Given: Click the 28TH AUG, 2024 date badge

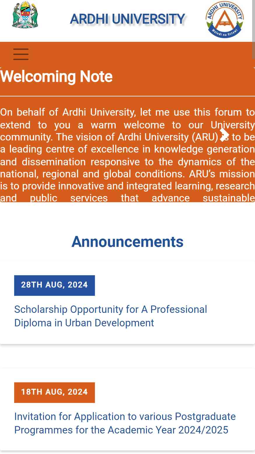Looking at the screenshot, I should (x=55, y=285).
